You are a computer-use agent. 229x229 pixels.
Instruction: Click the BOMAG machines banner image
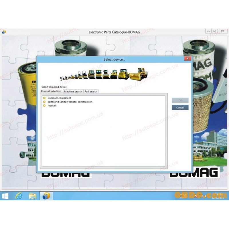104,74
